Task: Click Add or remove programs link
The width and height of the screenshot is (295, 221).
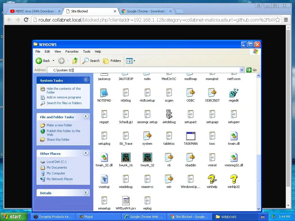Action: (x=64, y=97)
